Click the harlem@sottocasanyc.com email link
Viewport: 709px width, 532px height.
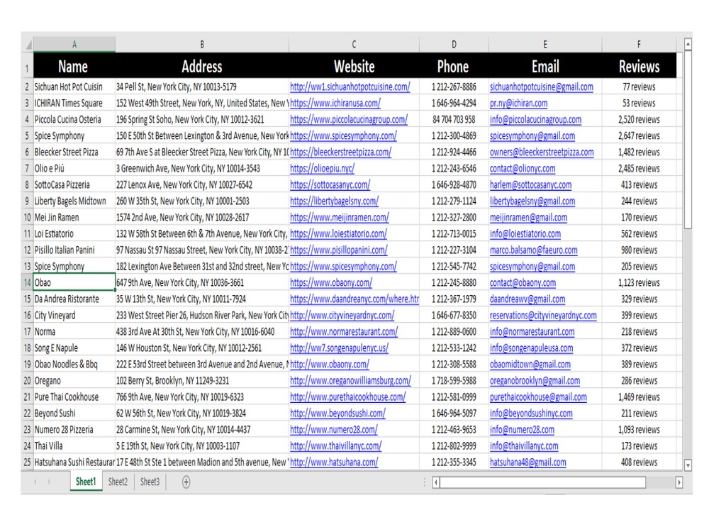[x=530, y=184]
